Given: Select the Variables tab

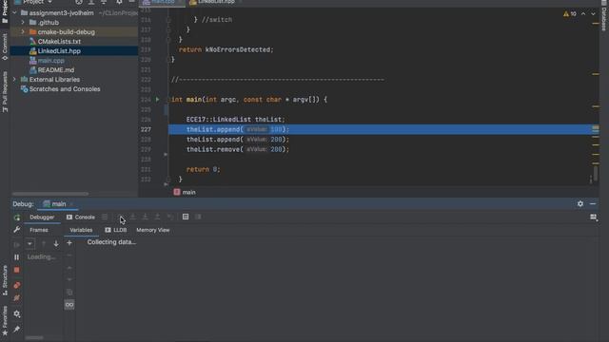Looking at the screenshot, I should click(81, 230).
